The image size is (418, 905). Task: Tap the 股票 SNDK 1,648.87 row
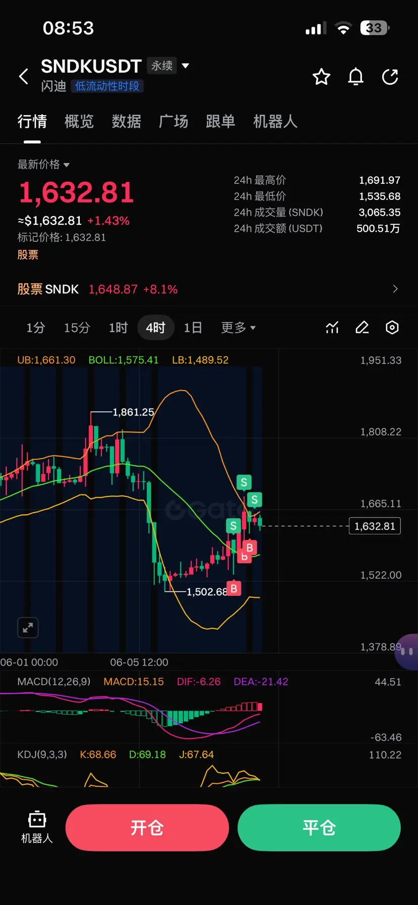[209, 289]
